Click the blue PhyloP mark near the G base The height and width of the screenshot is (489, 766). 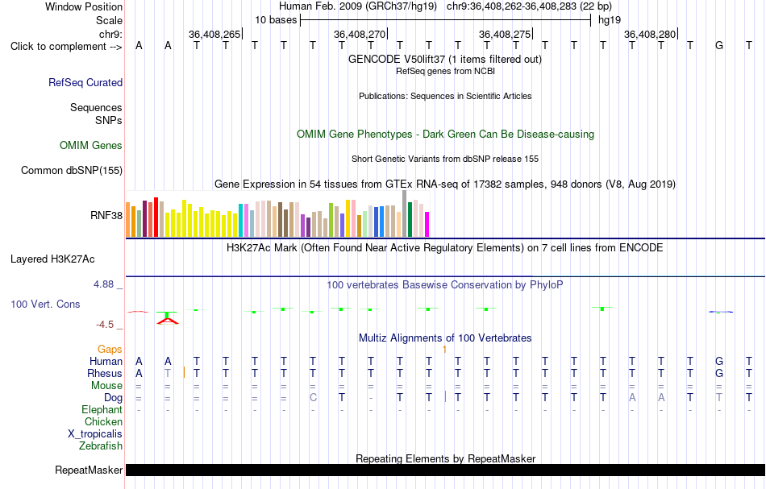coord(721,311)
